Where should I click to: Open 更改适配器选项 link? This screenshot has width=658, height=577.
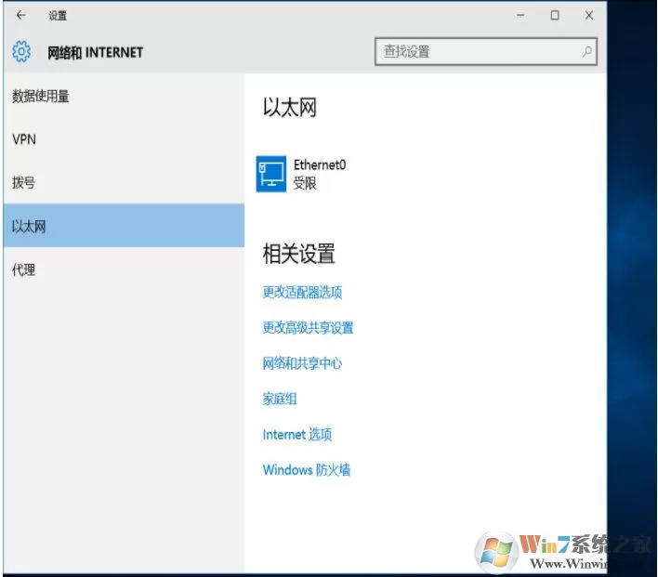302,292
